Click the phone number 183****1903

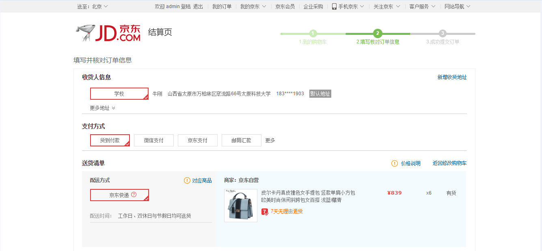[x=290, y=94]
